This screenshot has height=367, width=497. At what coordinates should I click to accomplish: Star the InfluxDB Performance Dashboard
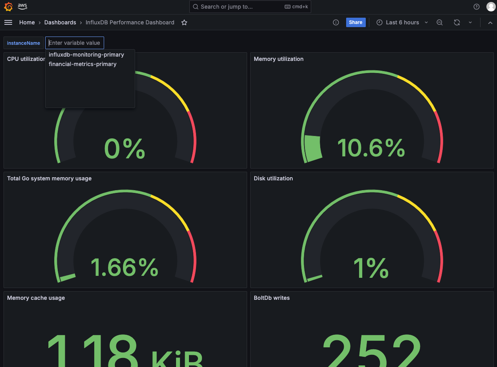[x=184, y=22]
